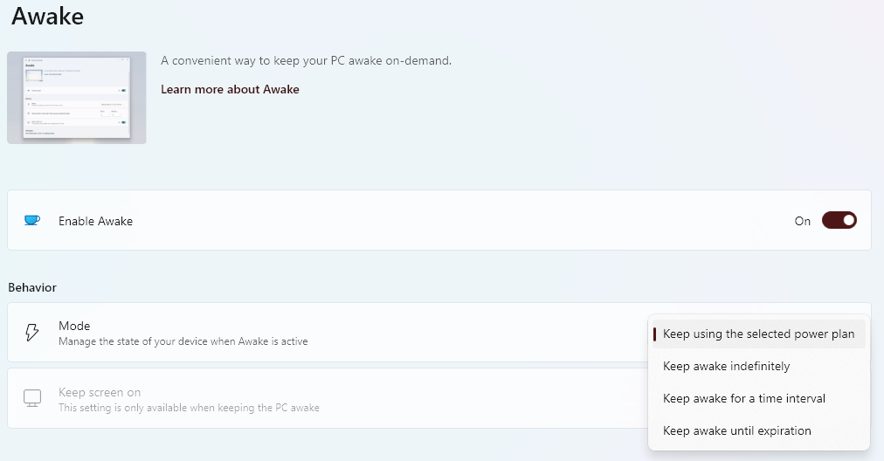Select Keep awake for a time interval
Screen dimensions: 884x461
click(x=743, y=398)
